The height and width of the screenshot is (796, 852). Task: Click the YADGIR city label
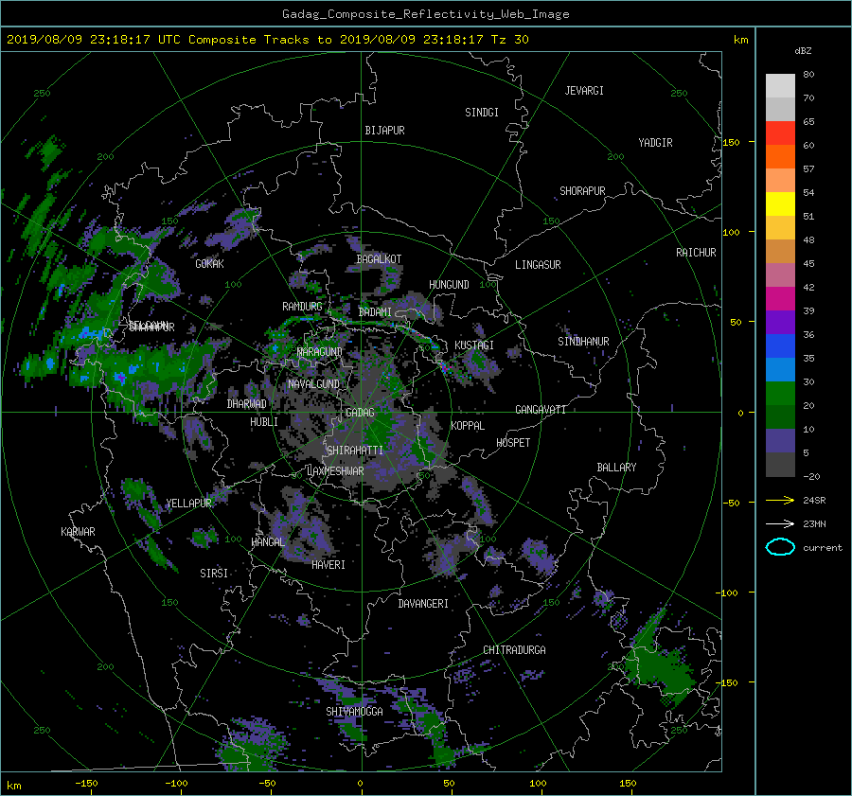click(655, 143)
